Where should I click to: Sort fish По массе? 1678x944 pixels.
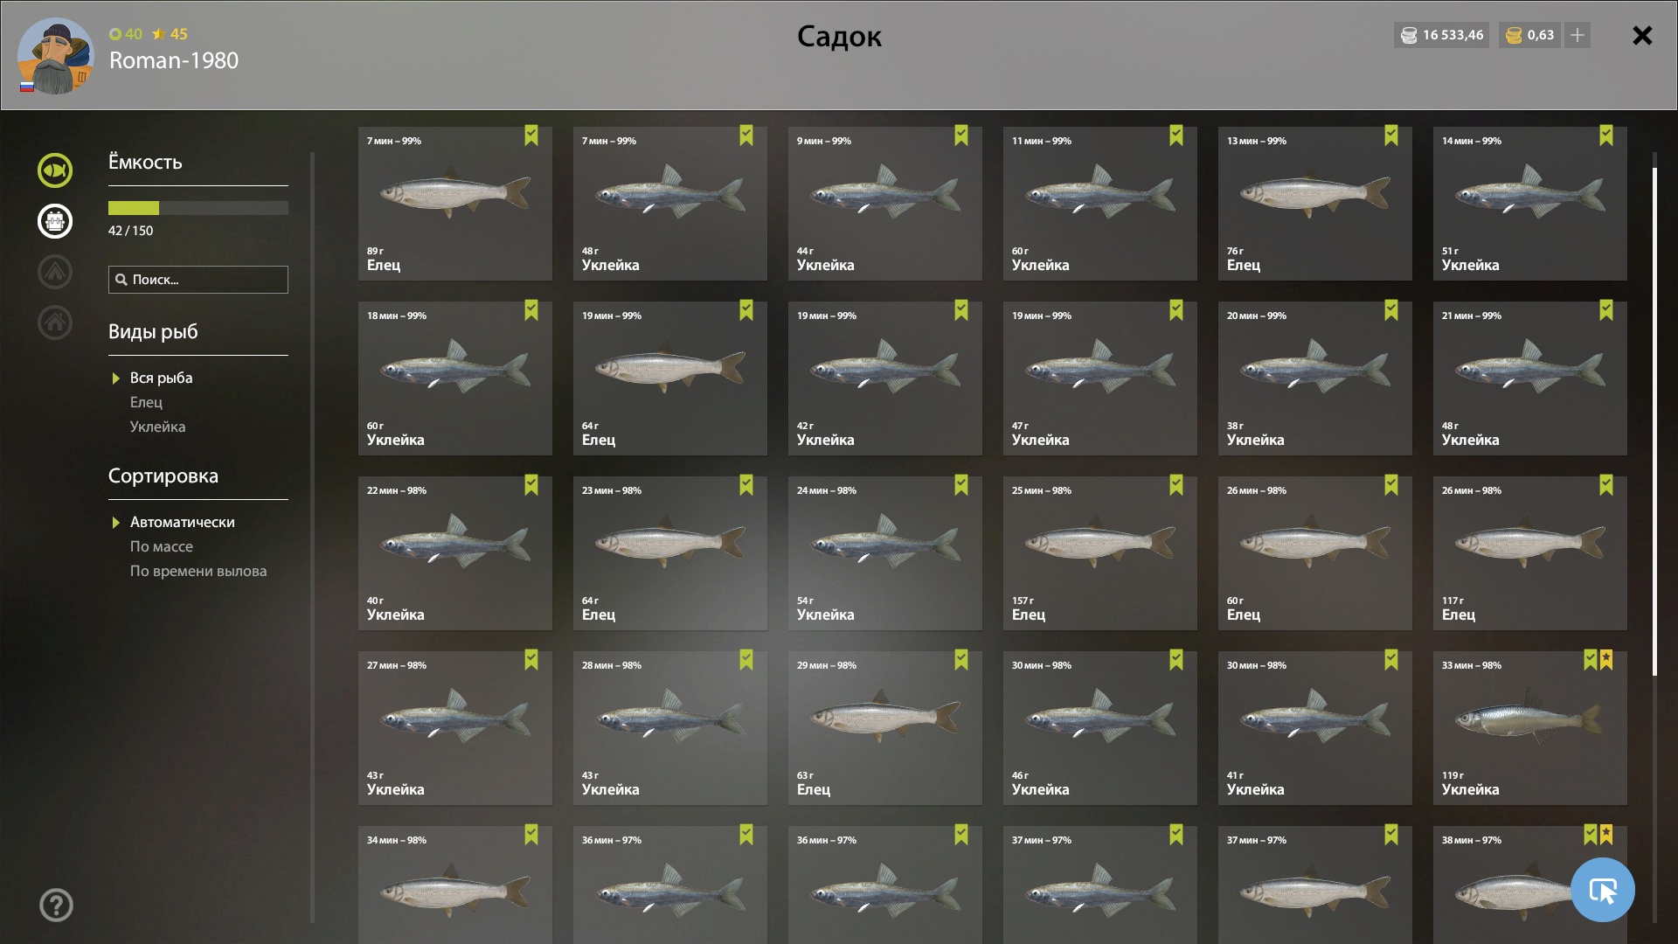162,546
